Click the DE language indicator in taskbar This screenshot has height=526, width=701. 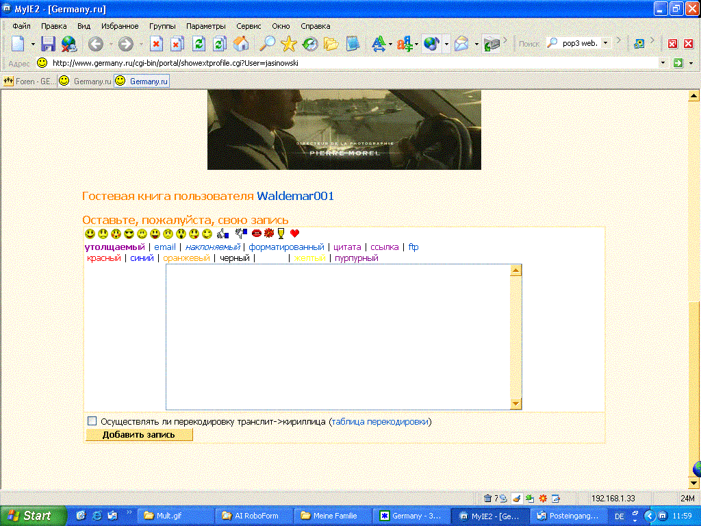tap(619, 516)
